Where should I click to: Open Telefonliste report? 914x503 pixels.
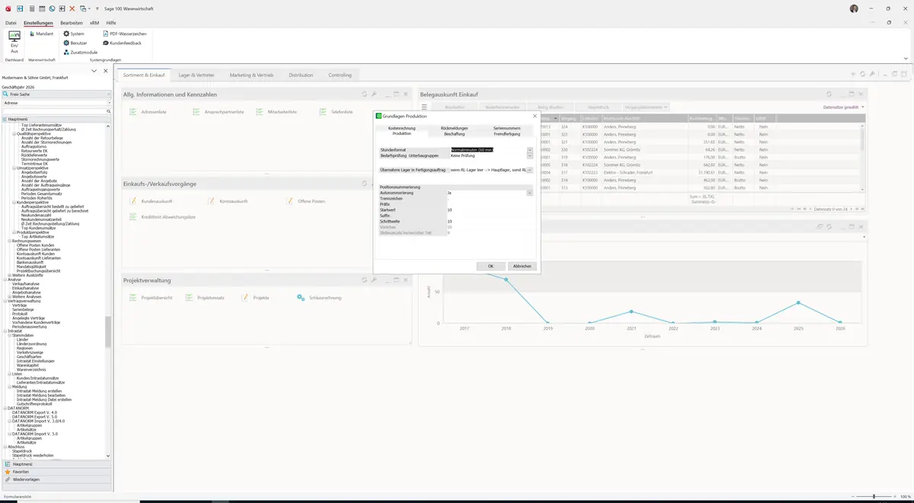(337, 112)
